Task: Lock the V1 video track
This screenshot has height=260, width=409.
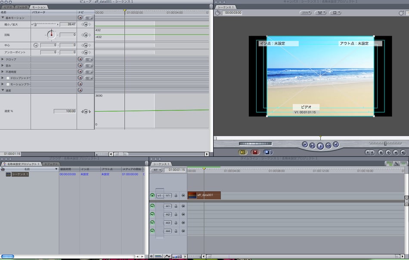Action: click(x=176, y=196)
